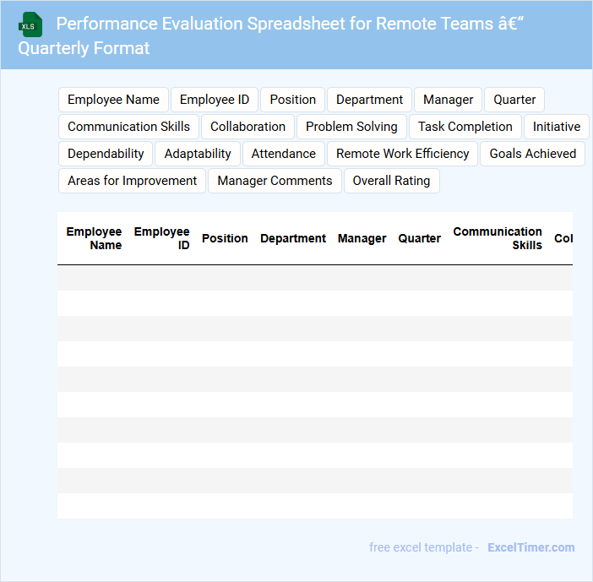The height and width of the screenshot is (582, 593).
Task: Click the Employee Name column header
Action: click(x=94, y=238)
